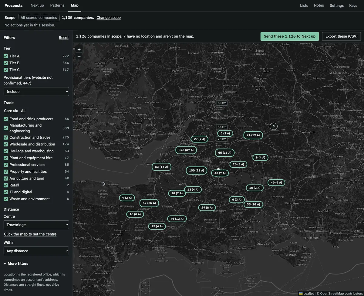Open the round cluster marker labelled 3
Screen dimensions: 364x296
click(274, 126)
